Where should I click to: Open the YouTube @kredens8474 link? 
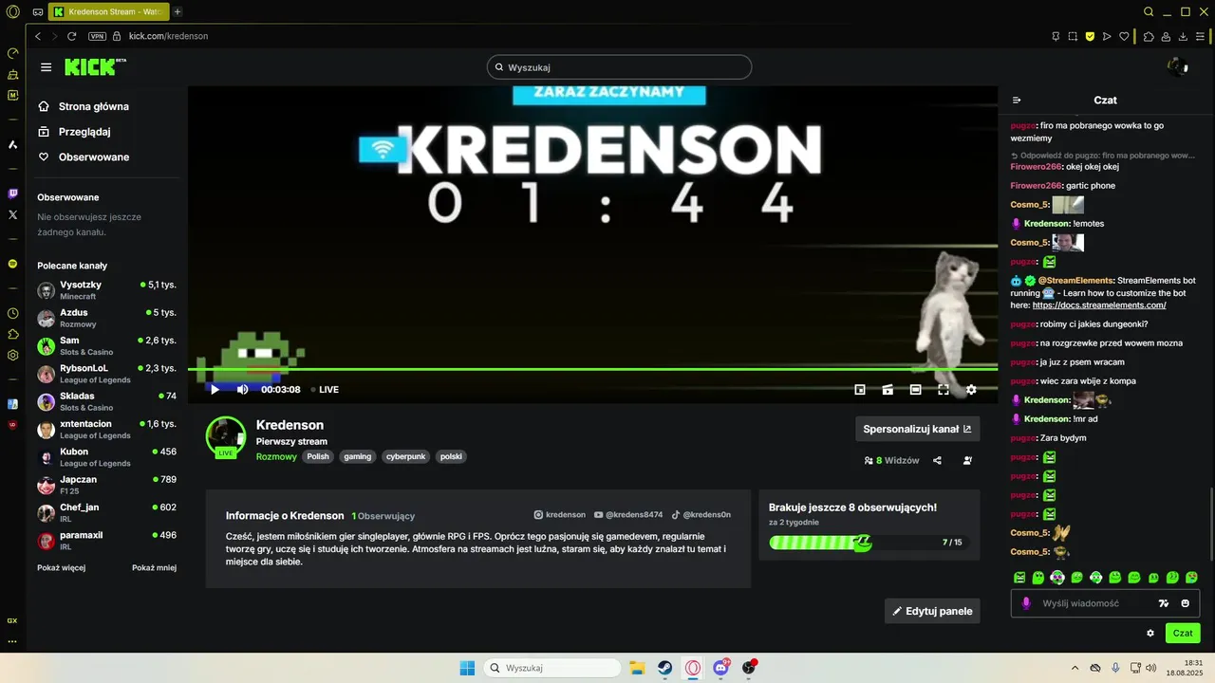pyautogui.click(x=628, y=515)
